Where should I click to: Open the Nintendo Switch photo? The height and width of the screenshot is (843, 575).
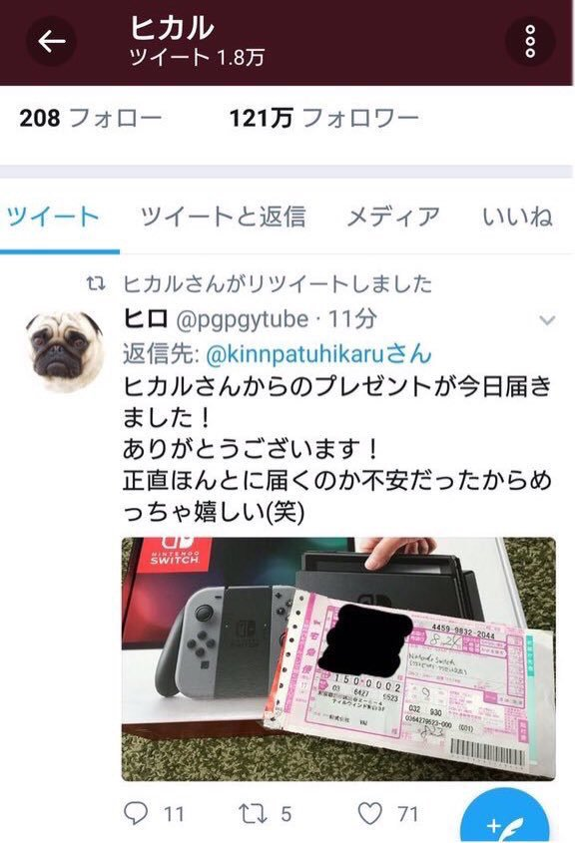coord(338,659)
